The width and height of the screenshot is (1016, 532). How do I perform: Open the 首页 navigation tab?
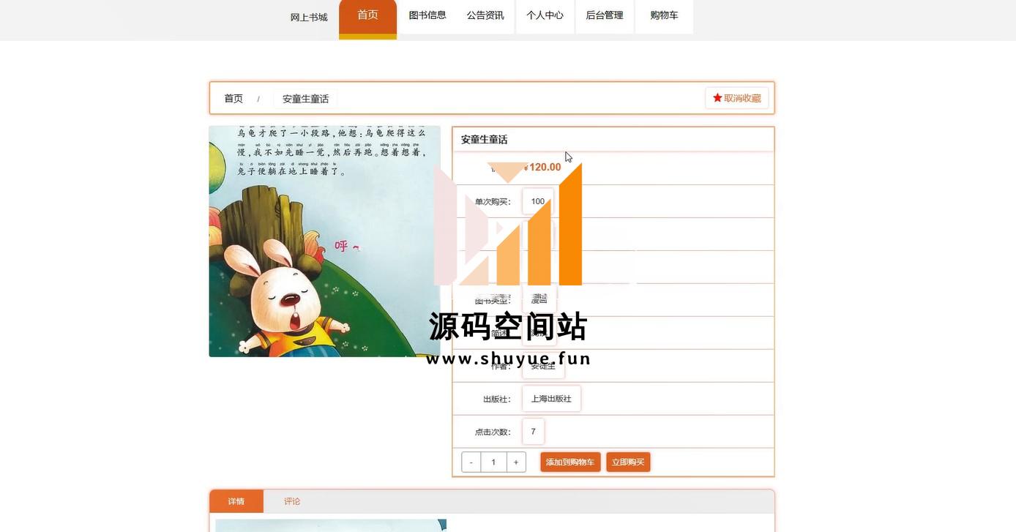[x=367, y=15]
